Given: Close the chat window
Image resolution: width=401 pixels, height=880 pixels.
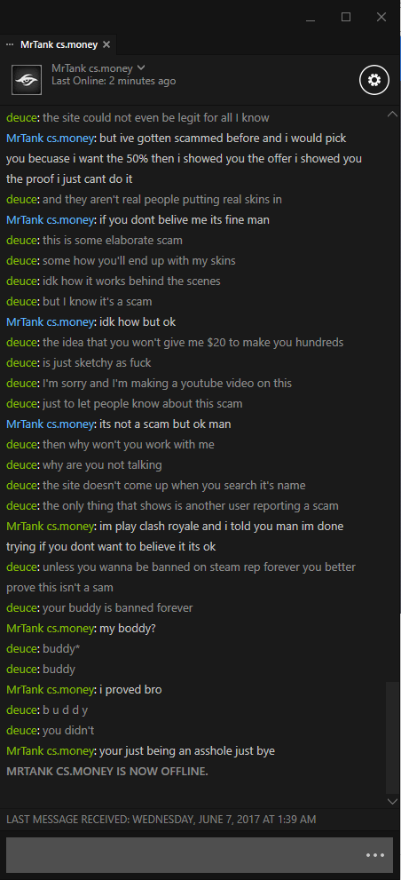Looking at the screenshot, I should pyautogui.click(x=381, y=18).
